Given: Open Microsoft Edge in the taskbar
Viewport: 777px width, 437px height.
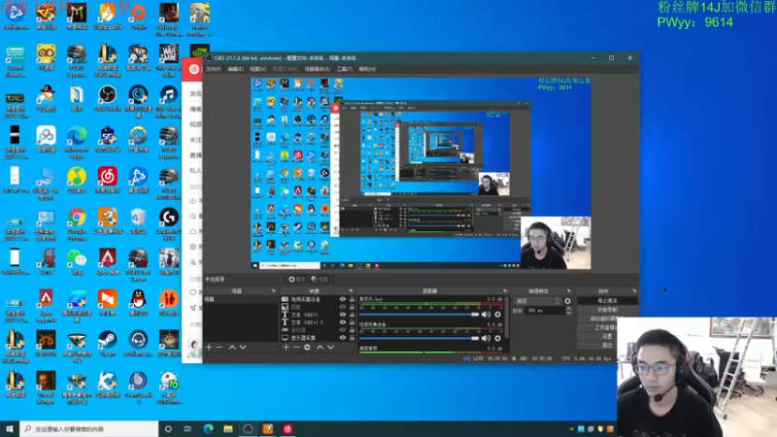Looking at the screenshot, I should tap(208, 428).
